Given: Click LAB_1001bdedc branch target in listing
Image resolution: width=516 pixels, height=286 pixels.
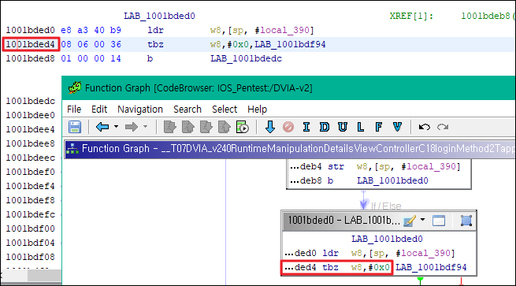Looking at the screenshot, I should coord(246,58).
